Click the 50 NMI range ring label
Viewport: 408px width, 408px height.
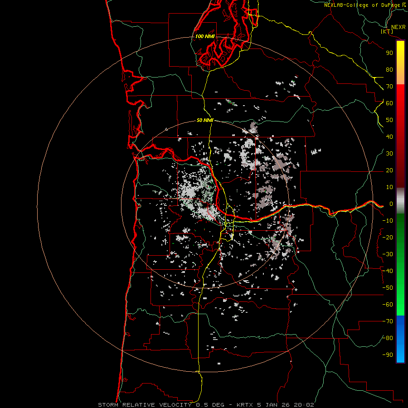point(205,120)
